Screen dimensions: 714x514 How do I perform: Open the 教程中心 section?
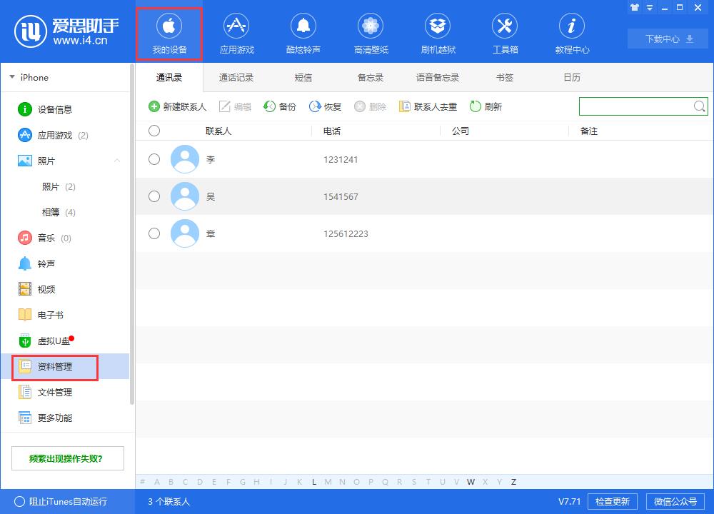571,32
